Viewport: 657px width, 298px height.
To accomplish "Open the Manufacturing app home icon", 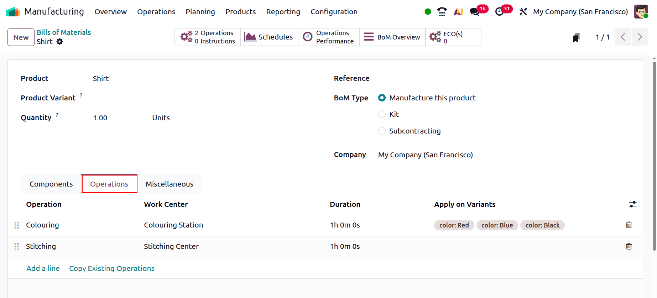I will 13,12.
